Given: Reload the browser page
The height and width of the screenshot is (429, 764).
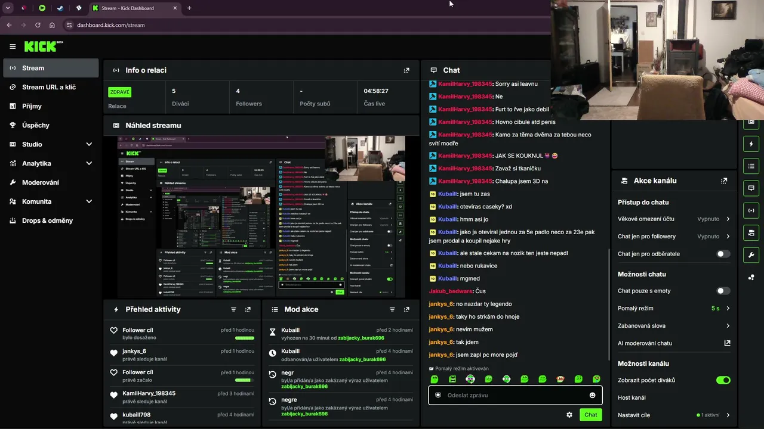Looking at the screenshot, I should pyautogui.click(x=38, y=25).
